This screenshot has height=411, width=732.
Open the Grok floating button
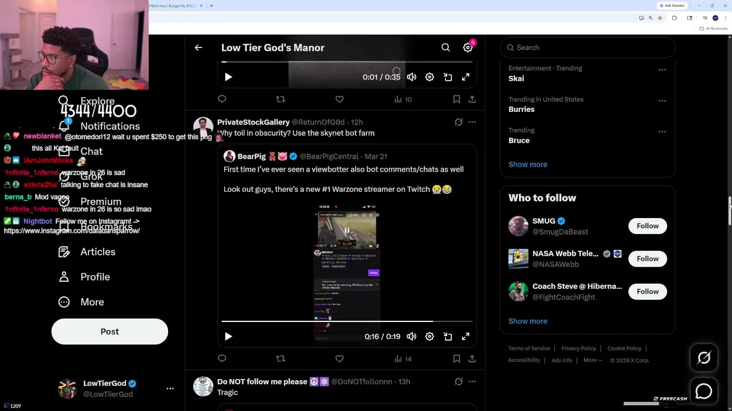pyautogui.click(x=704, y=358)
